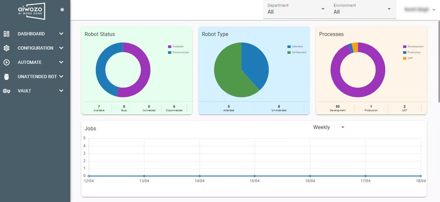Click the 15/04 data point on Jobs chart

[x=255, y=176]
